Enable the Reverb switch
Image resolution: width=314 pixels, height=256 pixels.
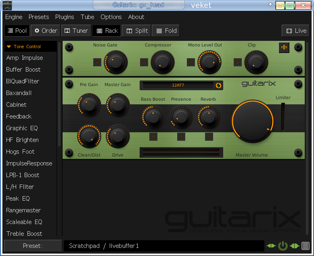pyautogui.click(x=209, y=137)
